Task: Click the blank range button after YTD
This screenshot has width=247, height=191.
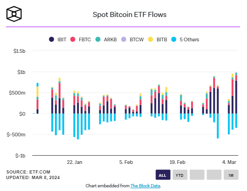Action: pyautogui.click(x=197, y=174)
